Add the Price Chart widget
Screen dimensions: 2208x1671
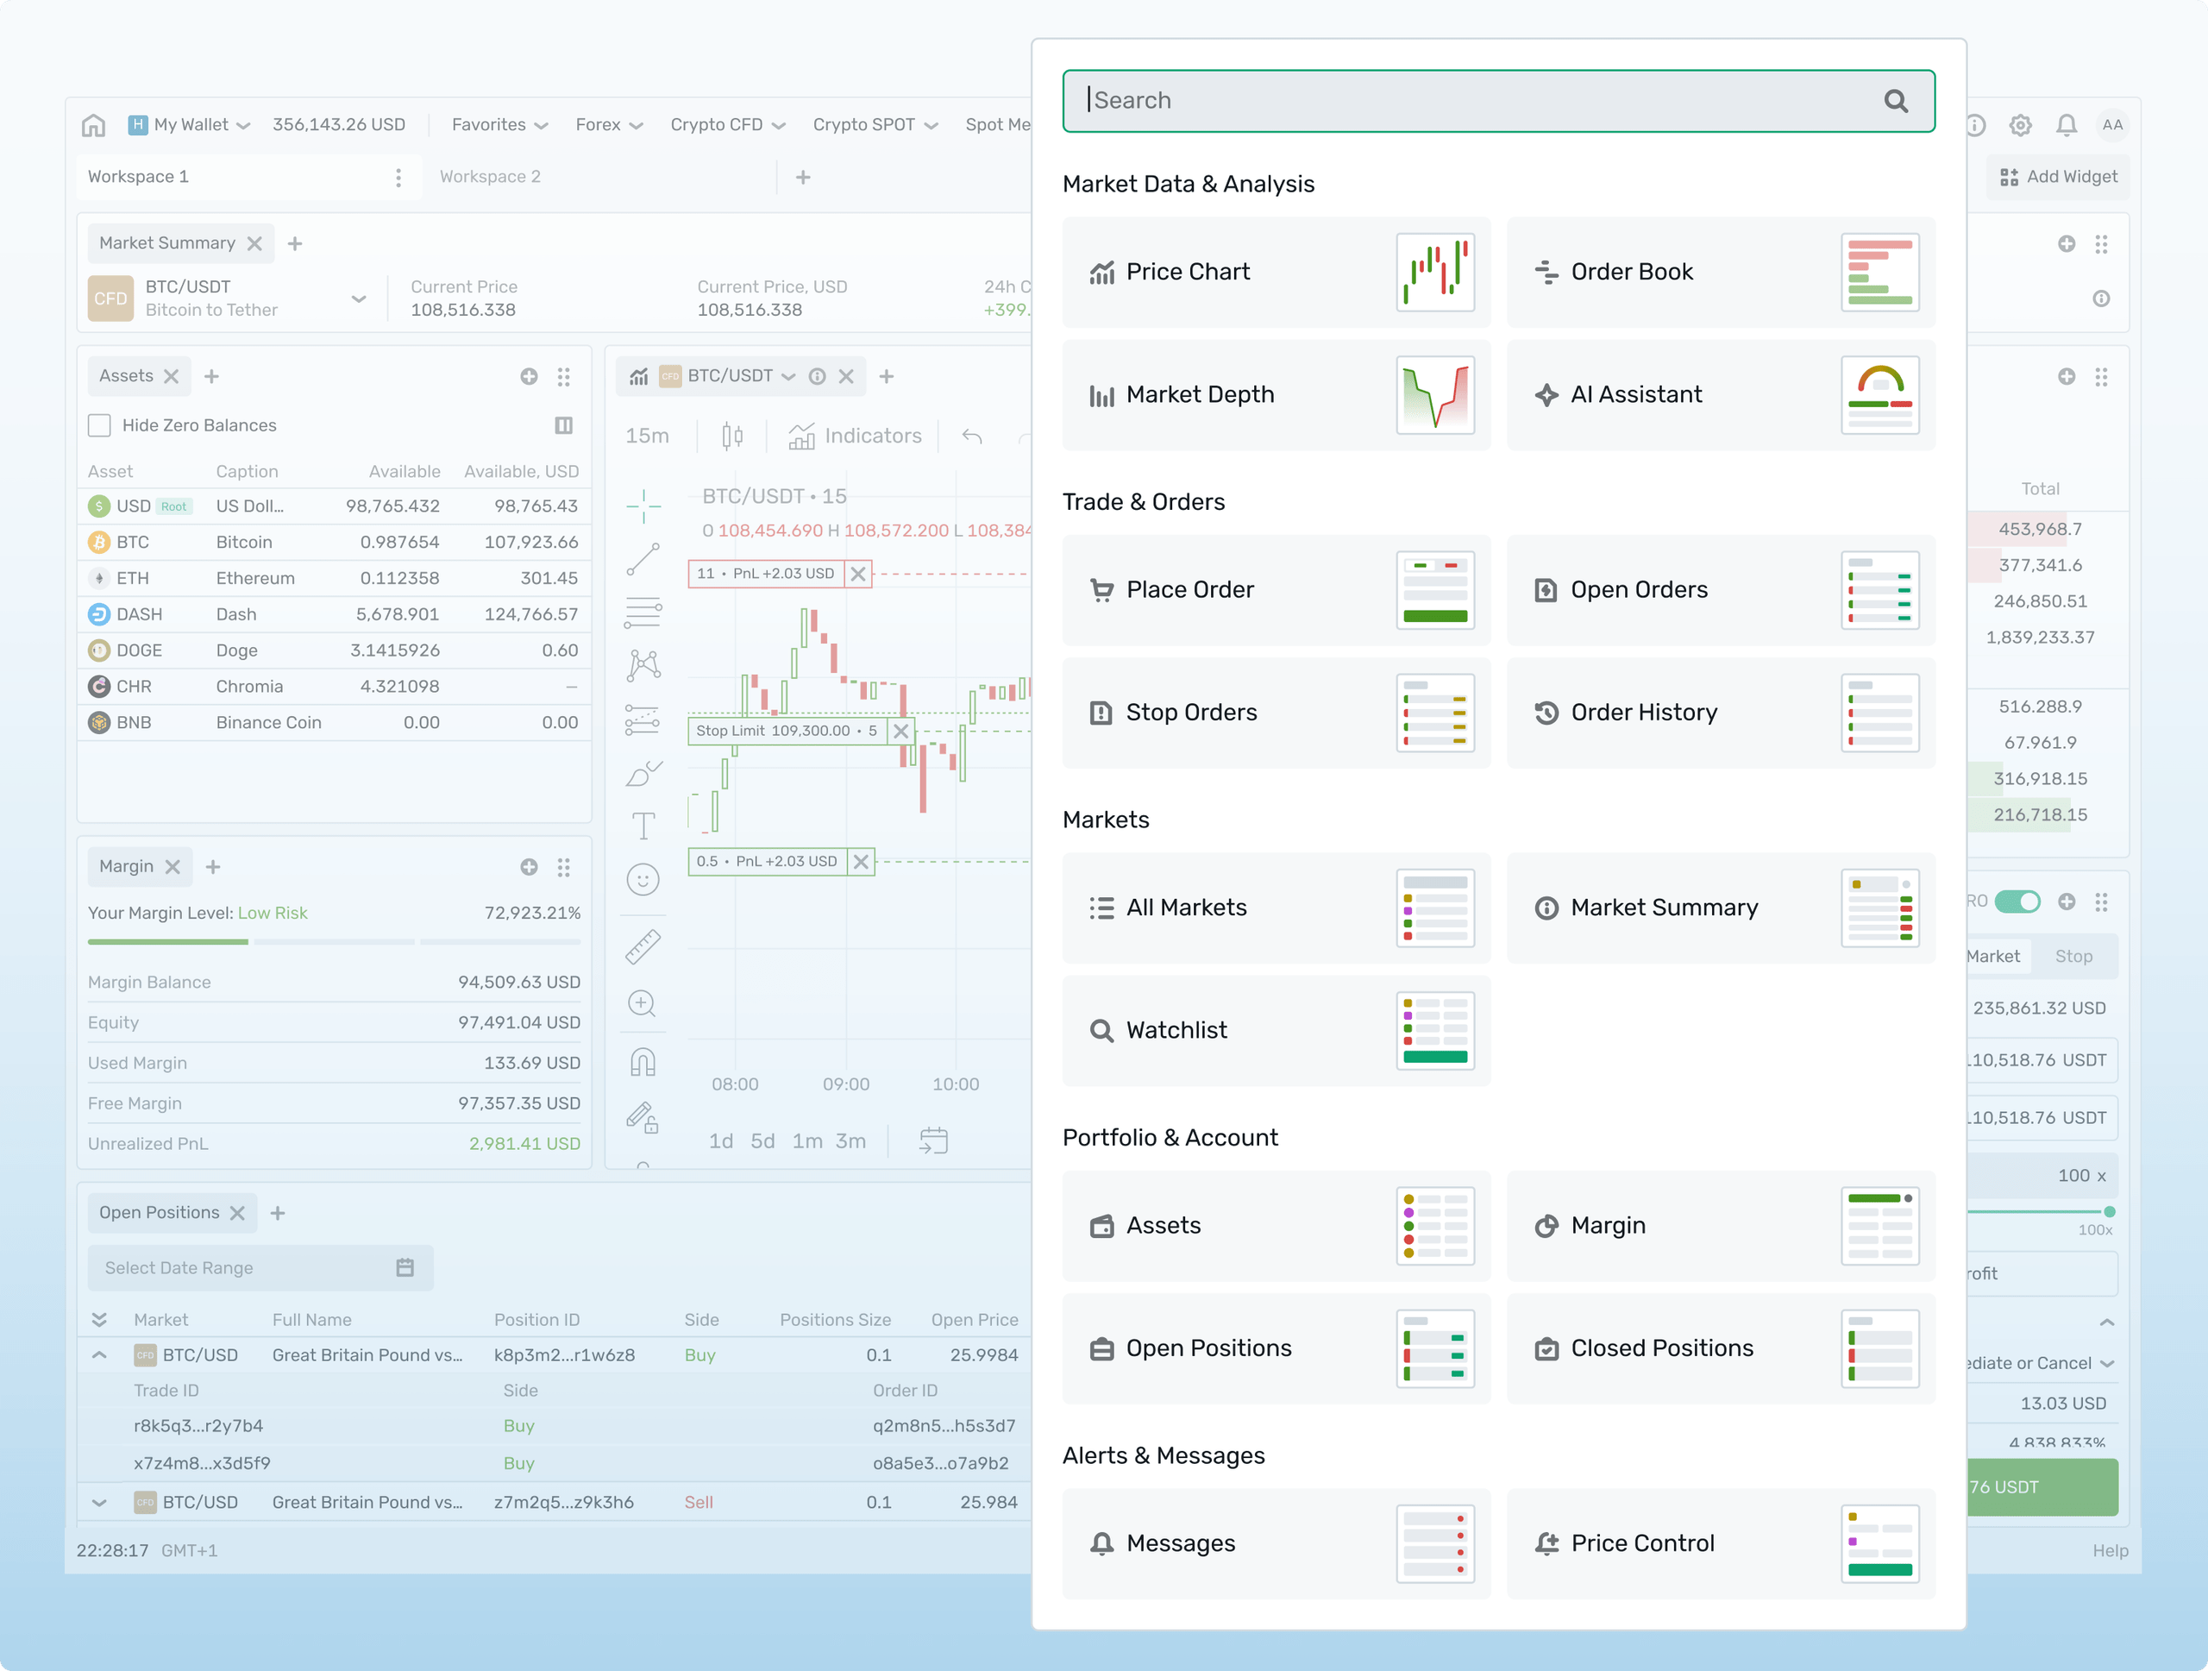[x=1276, y=273]
